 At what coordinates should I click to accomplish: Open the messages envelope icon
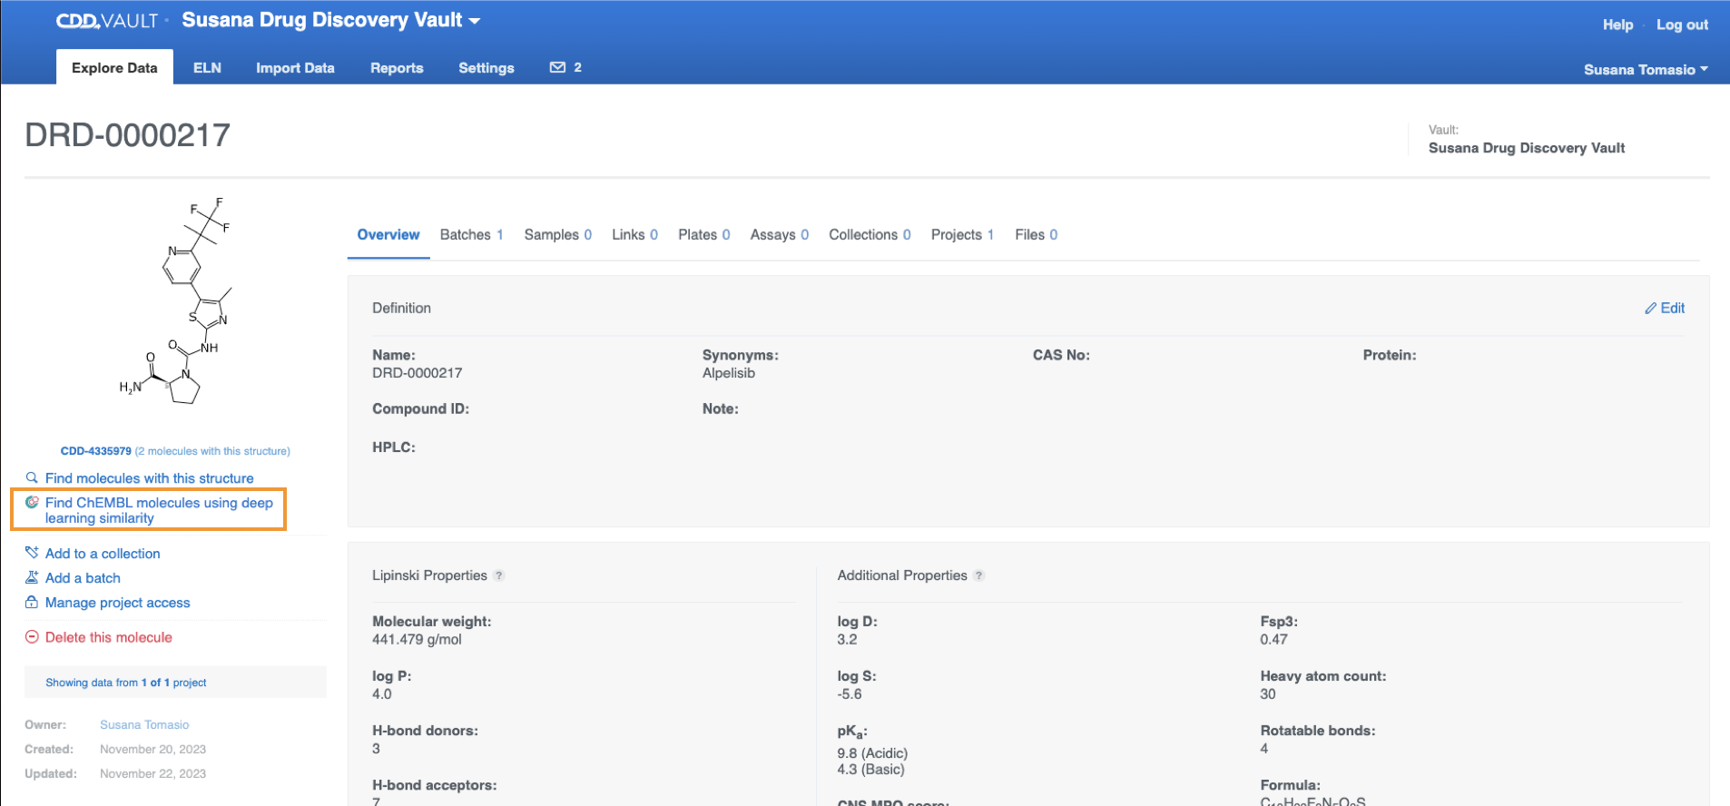557,67
